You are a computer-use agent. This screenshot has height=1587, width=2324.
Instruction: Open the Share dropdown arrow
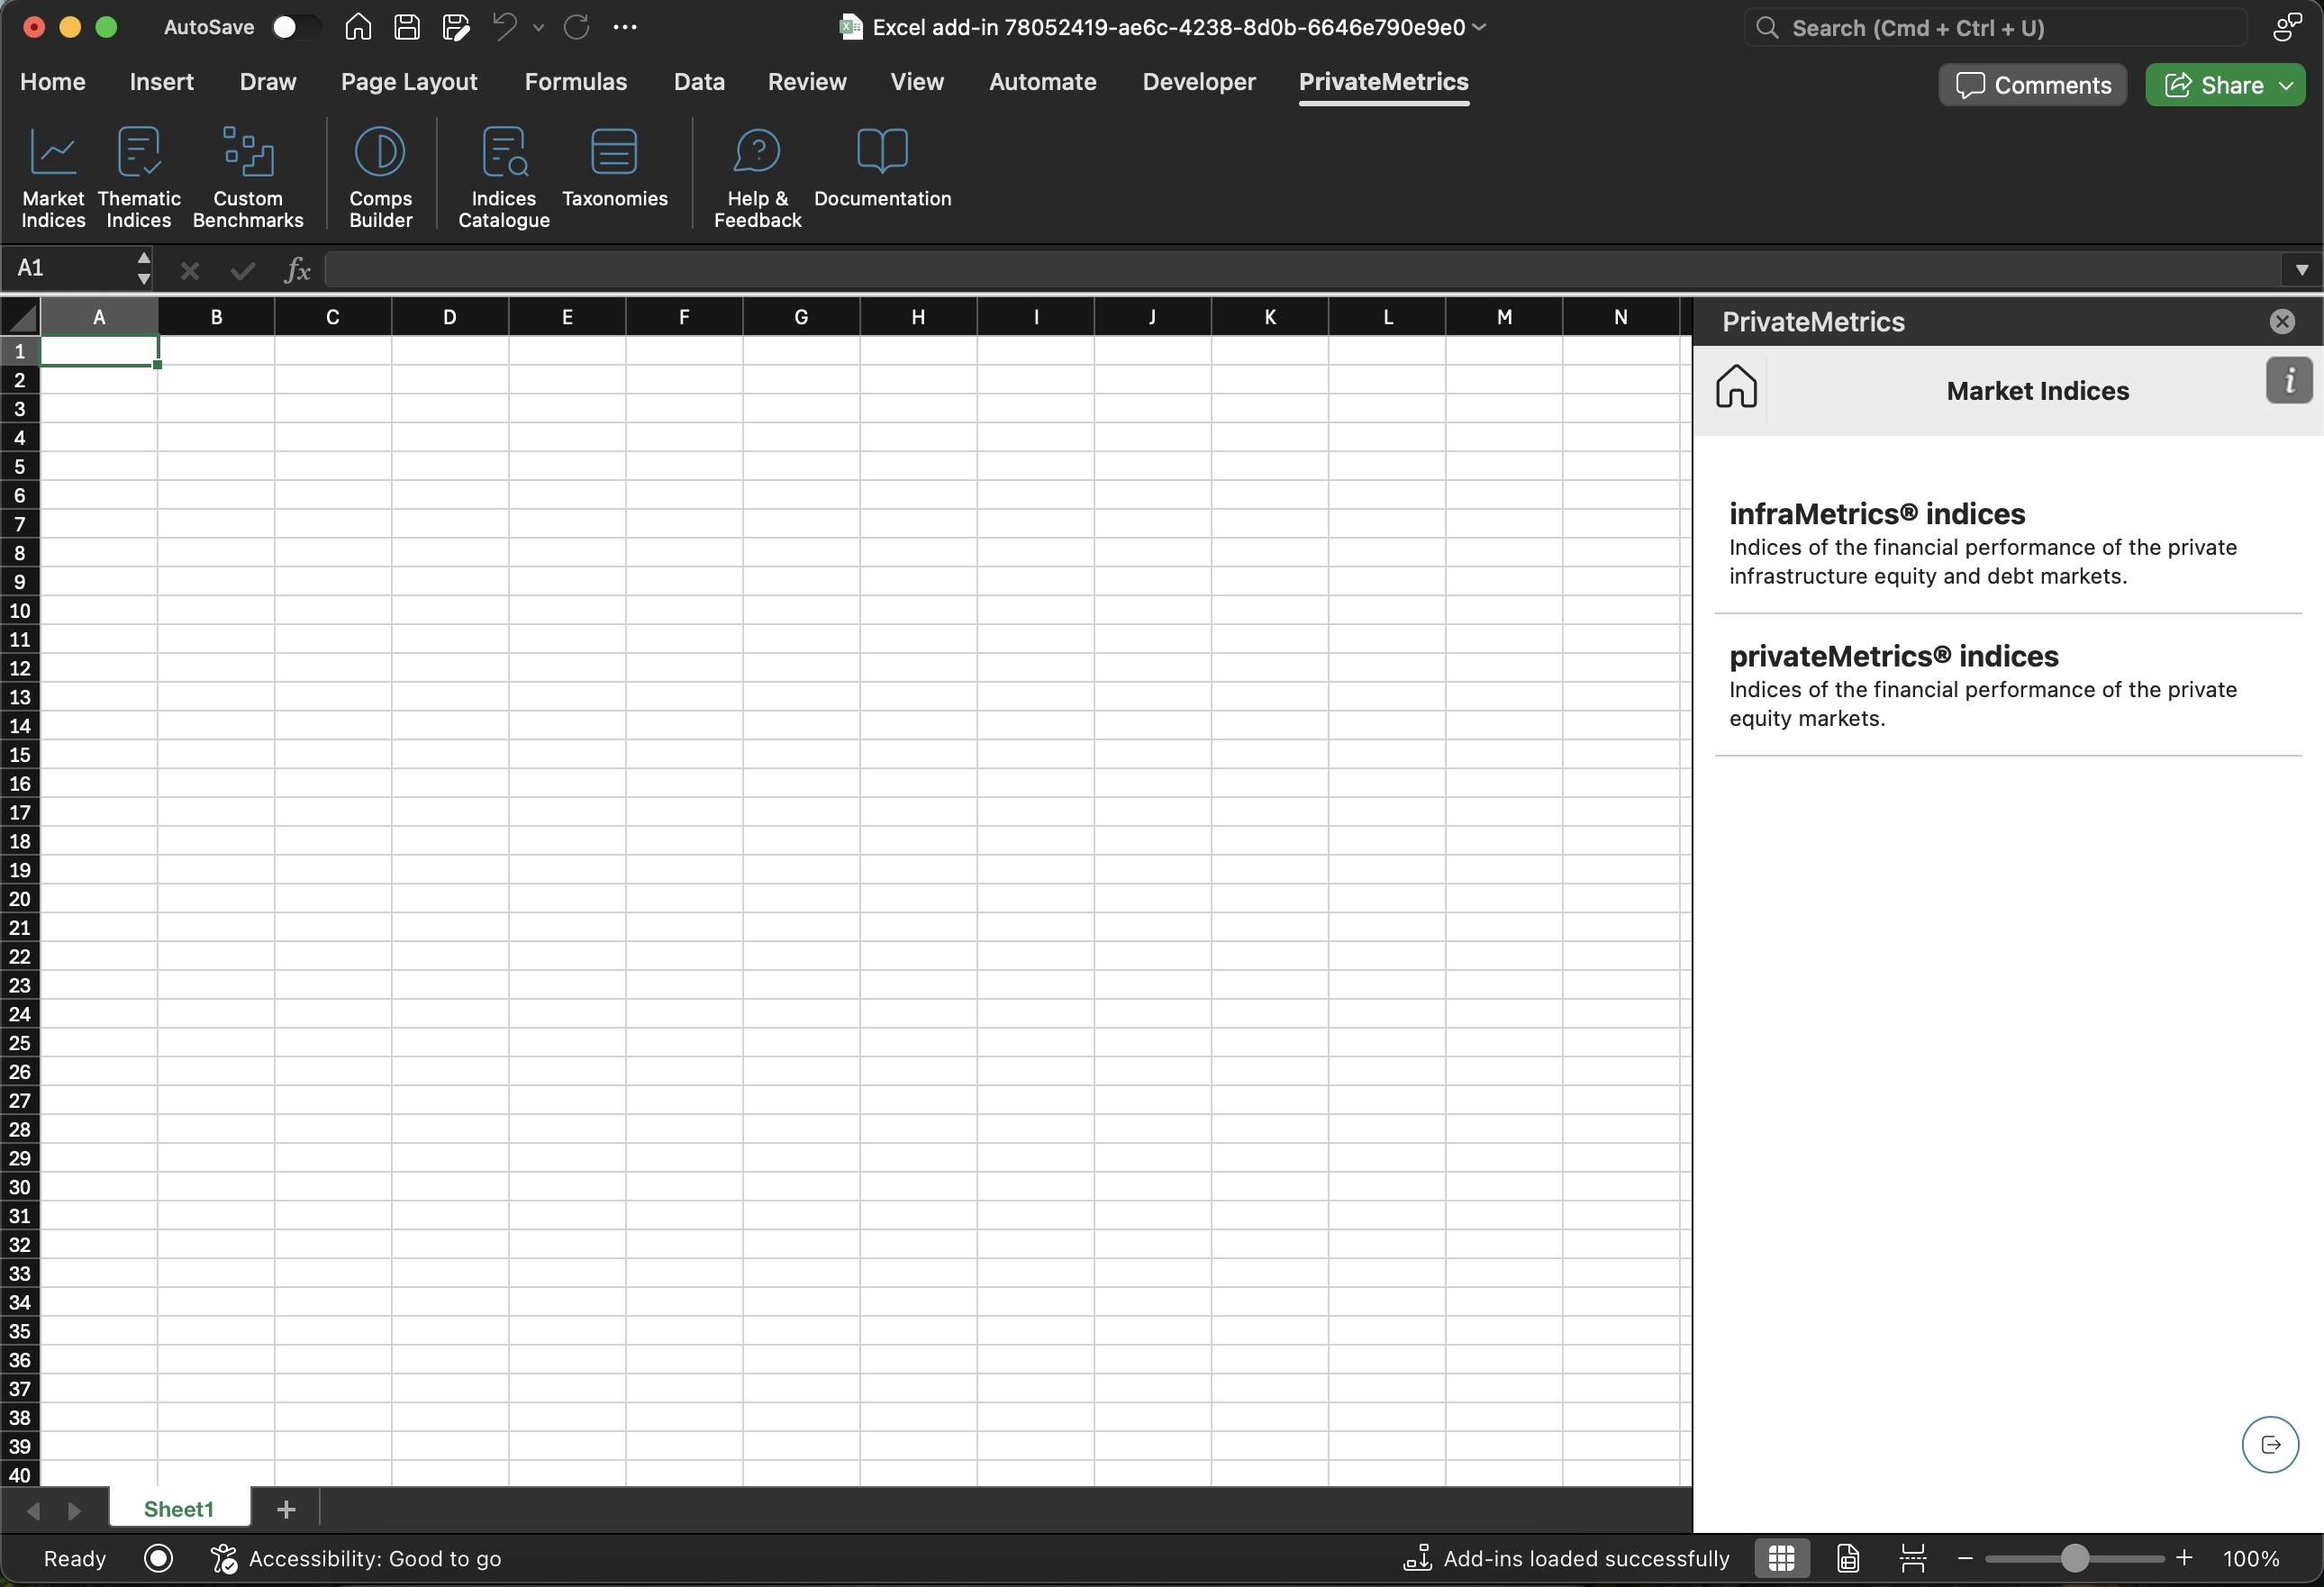2287,86
